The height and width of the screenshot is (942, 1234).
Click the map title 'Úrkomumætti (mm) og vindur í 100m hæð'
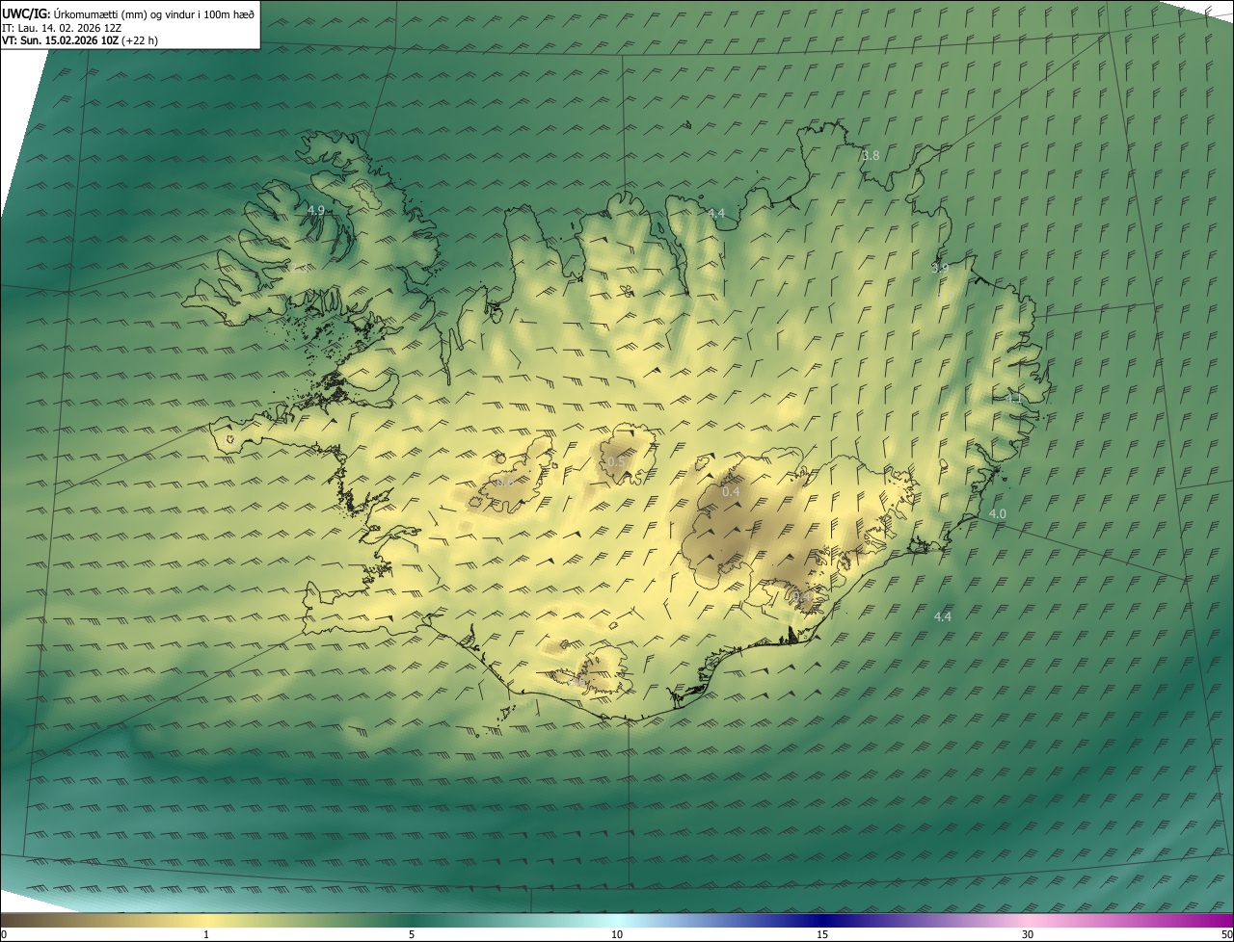click(x=154, y=13)
